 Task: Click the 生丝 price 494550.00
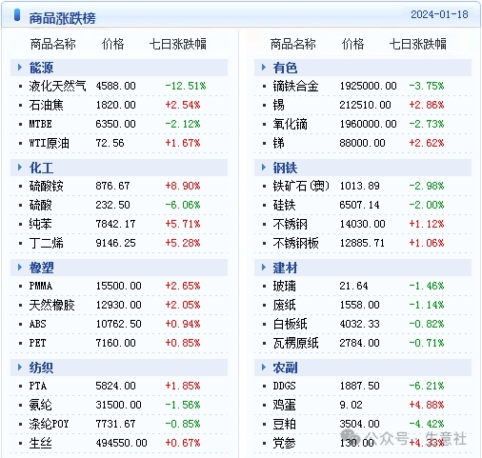point(121,443)
